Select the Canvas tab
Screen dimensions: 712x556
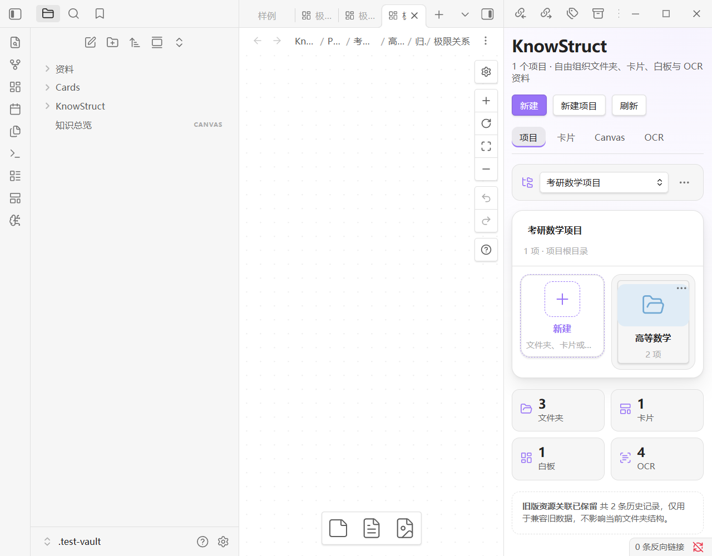(610, 137)
